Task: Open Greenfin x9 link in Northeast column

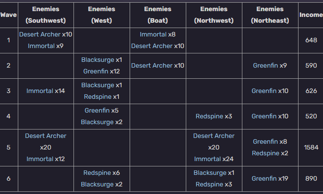Action: [x=266, y=65]
